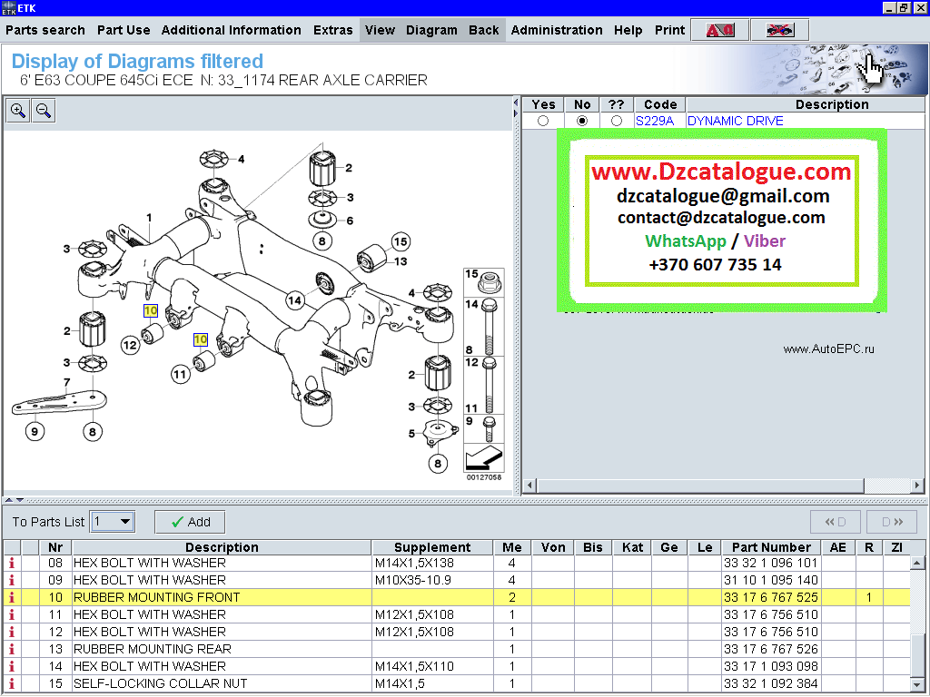
Task: Open info for row 09 hex bolt
Action: point(11,580)
